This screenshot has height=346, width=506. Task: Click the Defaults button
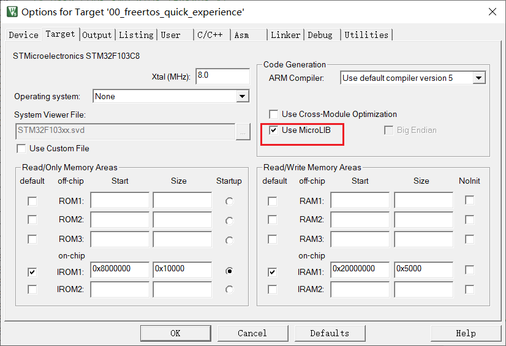point(330,333)
